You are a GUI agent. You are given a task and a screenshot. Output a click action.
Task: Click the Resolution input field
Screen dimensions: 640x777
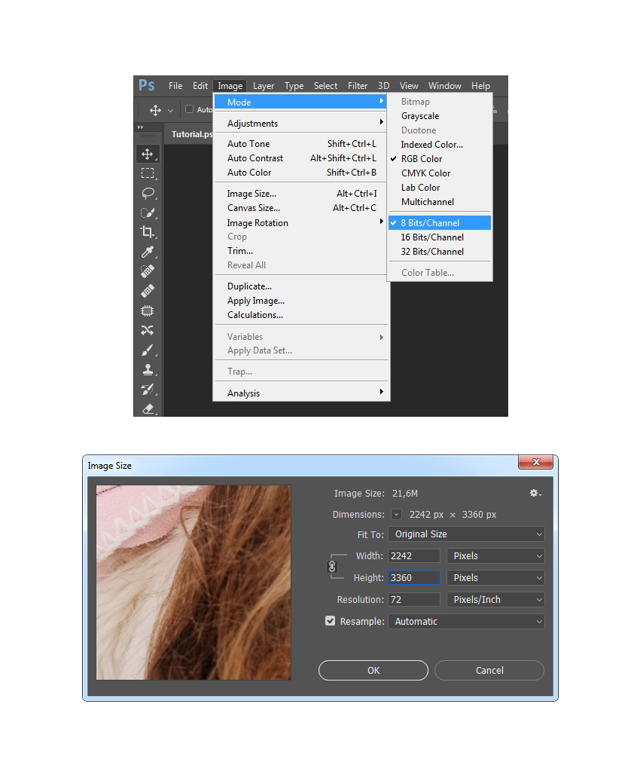414,600
